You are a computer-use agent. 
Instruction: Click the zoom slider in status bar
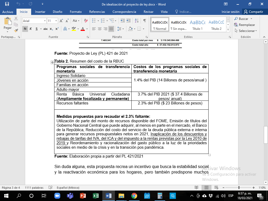239,188
